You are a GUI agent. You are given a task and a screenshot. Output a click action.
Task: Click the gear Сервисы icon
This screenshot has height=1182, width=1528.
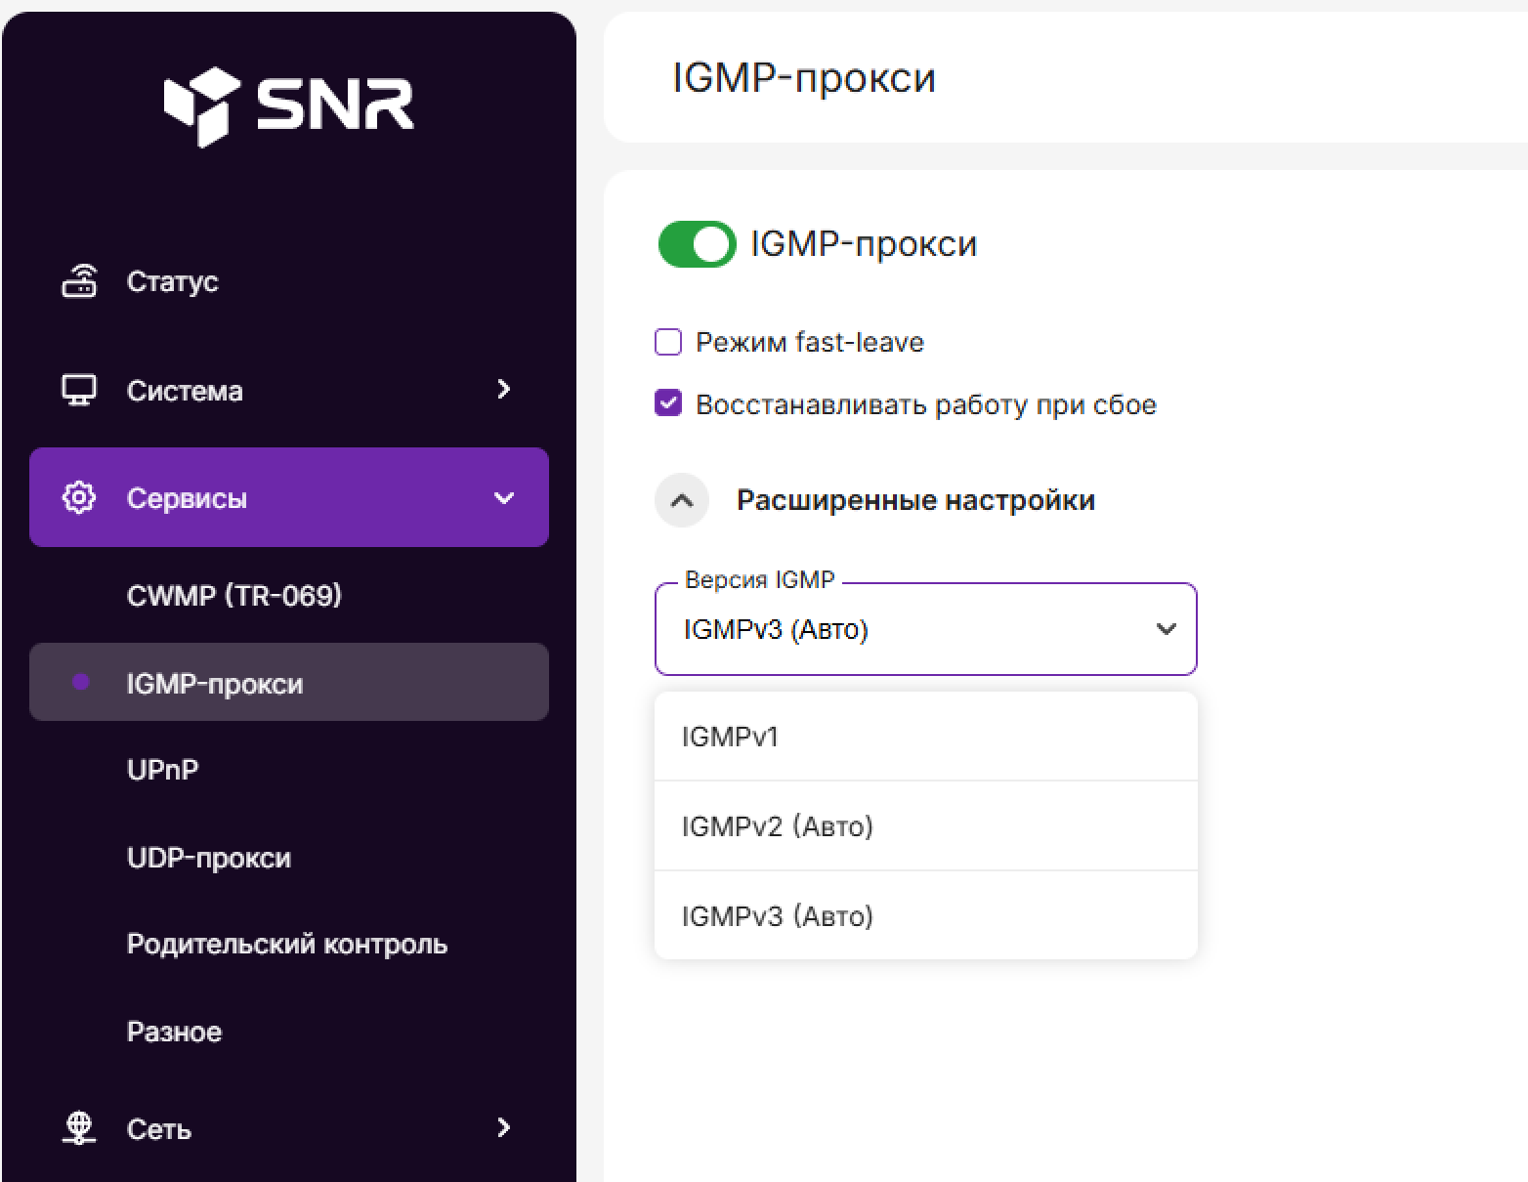click(79, 497)
